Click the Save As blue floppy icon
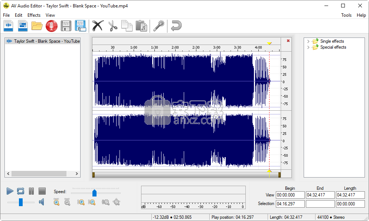The height and width of the screenshot is (221, 369). pos(81,26)
